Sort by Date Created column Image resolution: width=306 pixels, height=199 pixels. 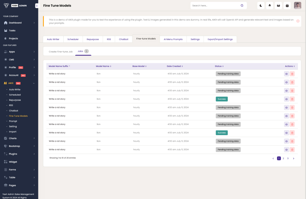click(x=175, y=66)
